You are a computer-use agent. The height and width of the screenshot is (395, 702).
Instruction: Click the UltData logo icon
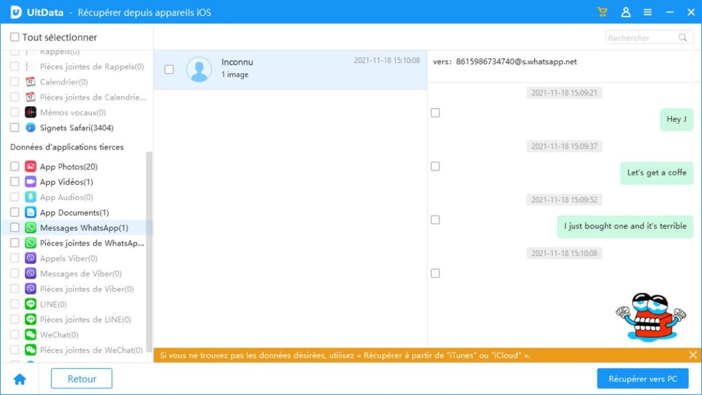16,12
